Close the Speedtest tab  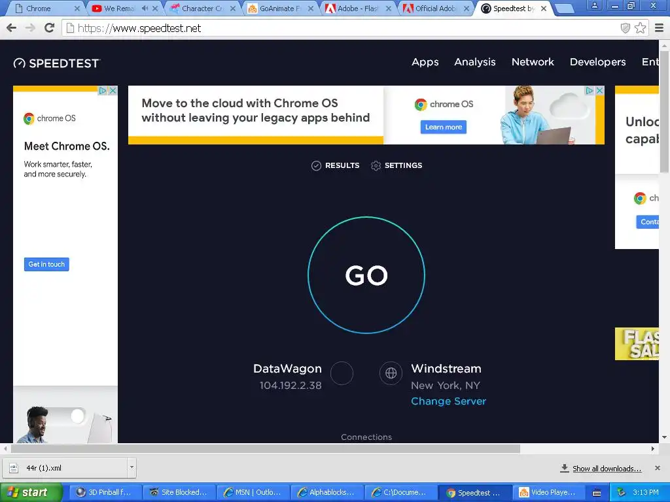coord(544,8)
